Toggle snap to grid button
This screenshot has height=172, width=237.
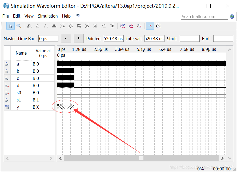pyautogui.click(x=150, y=26)
